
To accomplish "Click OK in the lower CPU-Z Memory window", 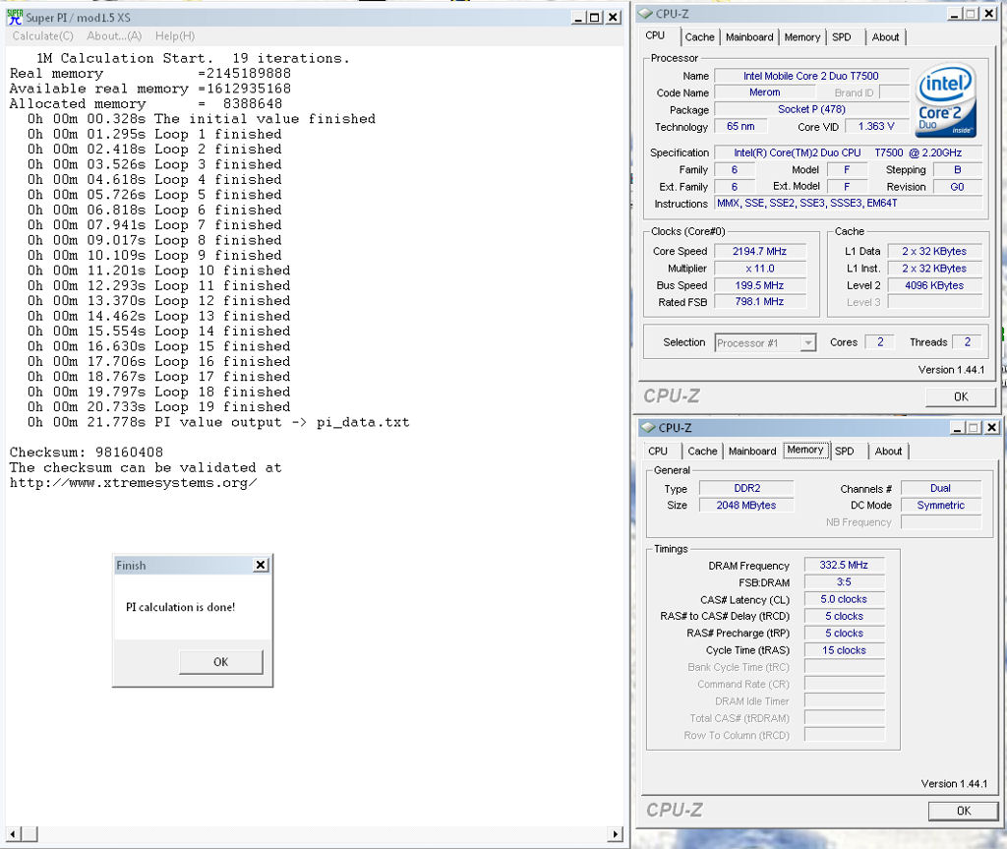I will point(964,811).
